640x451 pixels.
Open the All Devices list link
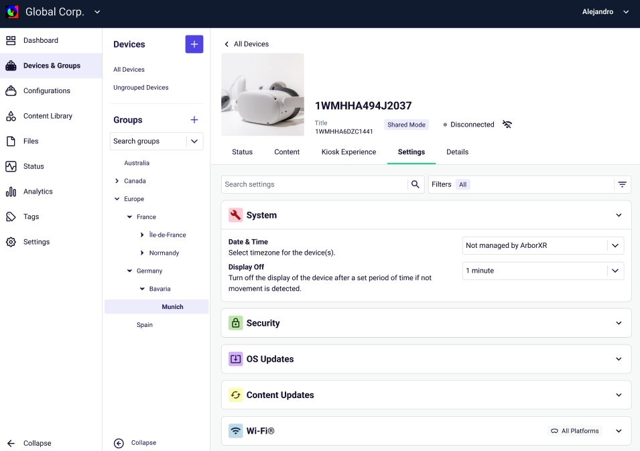point(129,70)
